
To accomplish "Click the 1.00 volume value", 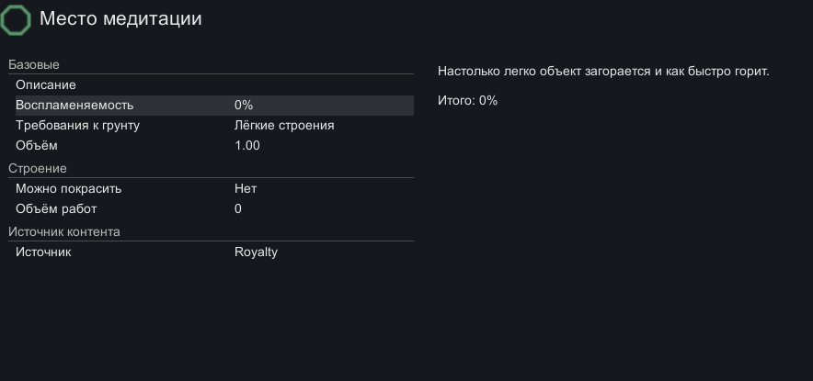I will [247, 146].
